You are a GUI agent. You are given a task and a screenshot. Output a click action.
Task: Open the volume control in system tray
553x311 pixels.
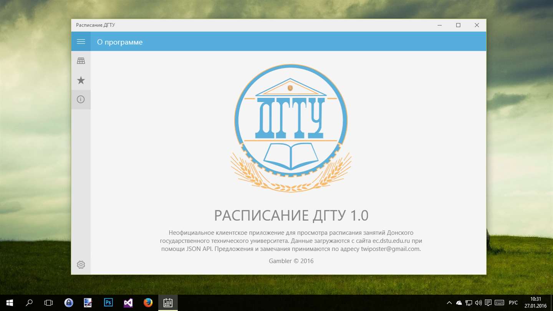coord(478,303)
